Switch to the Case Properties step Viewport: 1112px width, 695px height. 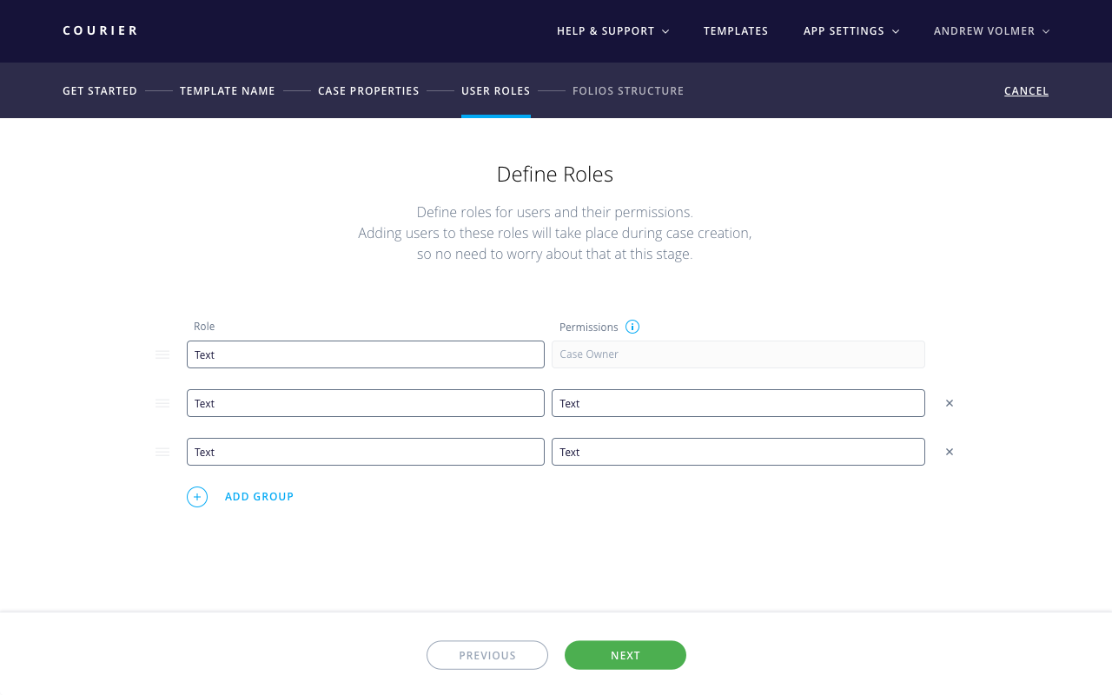click(x=368, y=90)
